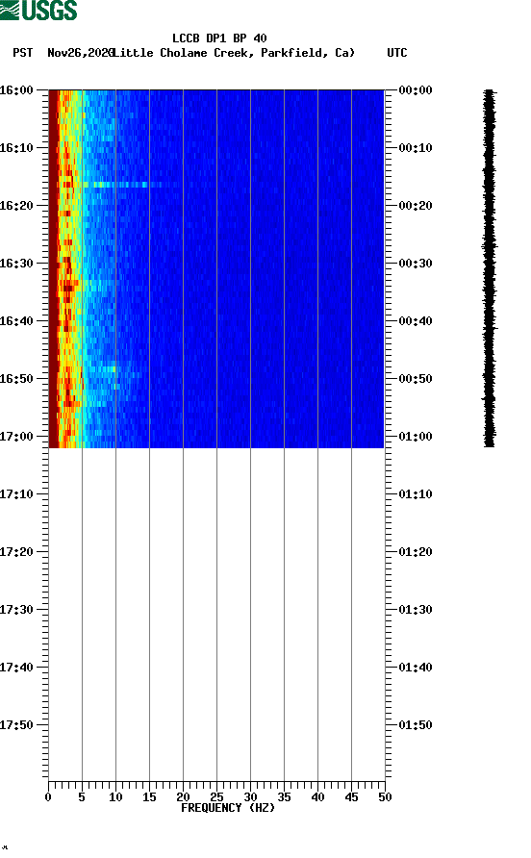The height and width of the screenshot is (858, 531).
Task: Click the "PST" timezone label
Action: [23, 53]
